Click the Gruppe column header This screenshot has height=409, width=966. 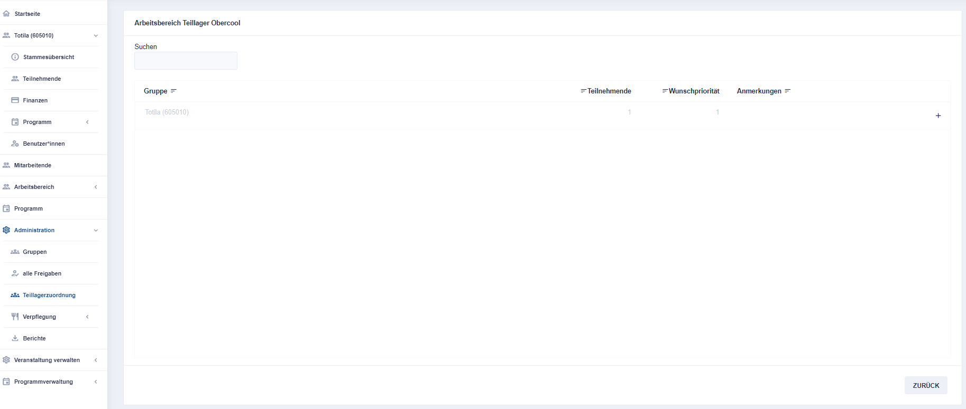[155, 91]
